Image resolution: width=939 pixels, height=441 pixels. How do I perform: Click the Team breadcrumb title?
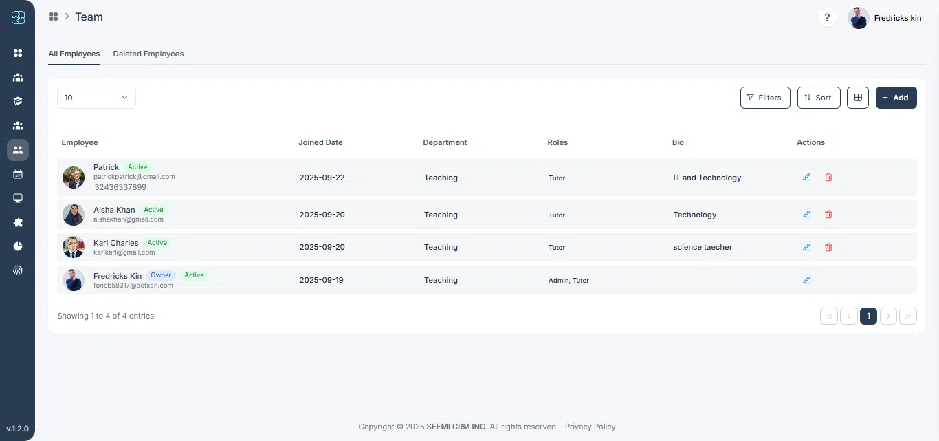[89, 17]
